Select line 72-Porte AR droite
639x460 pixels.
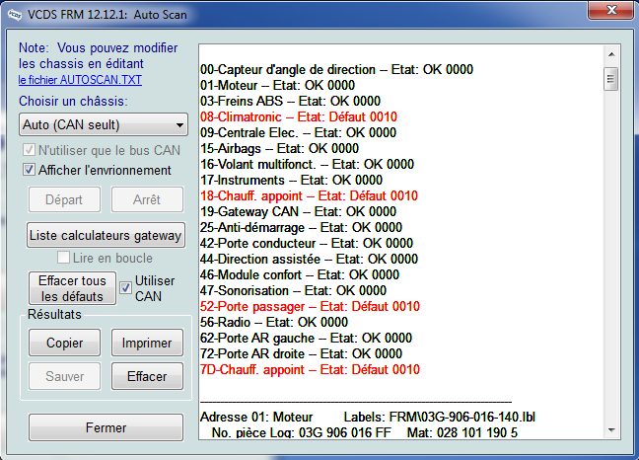pos(301,353)
